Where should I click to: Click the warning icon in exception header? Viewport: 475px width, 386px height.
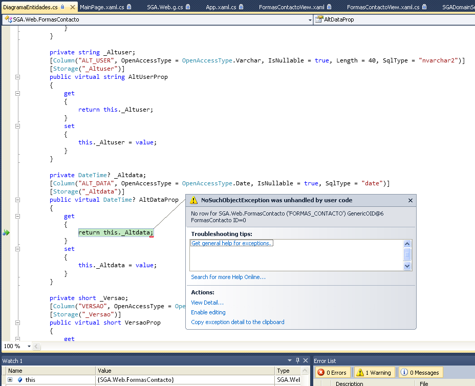194,200
